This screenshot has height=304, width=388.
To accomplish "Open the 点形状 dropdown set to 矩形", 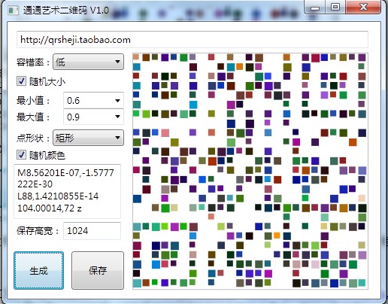I will tap(88, 138).
